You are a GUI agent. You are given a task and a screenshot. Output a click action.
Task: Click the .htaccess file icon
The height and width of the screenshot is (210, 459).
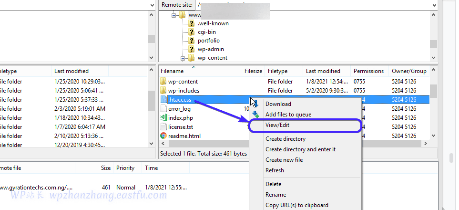[163, 100]
